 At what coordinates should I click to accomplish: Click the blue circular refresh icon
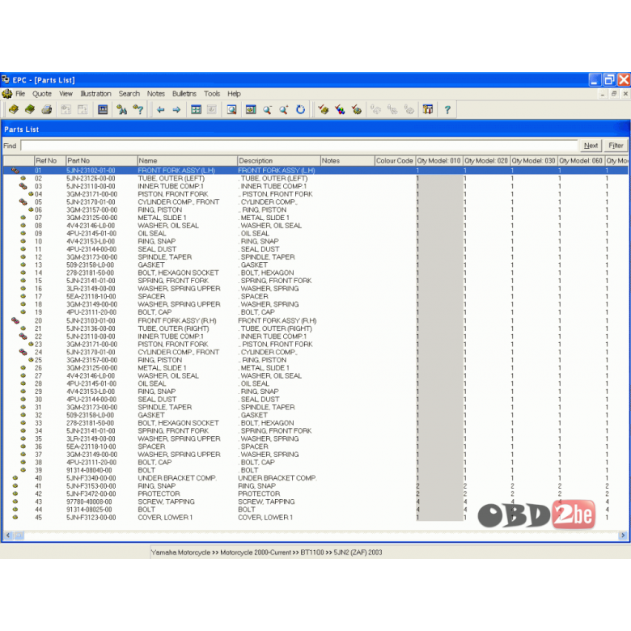coord(301,109)
